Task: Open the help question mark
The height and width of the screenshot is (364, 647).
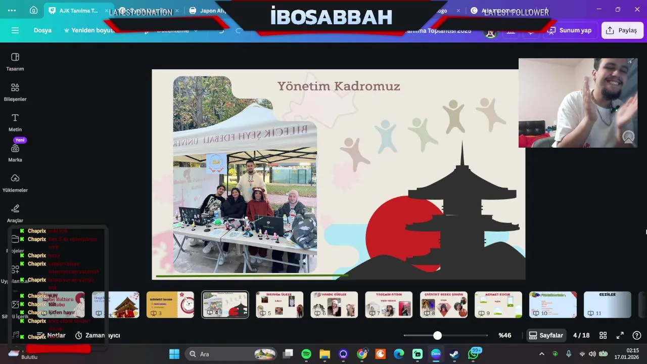Action: pyautogui.click(x=637, y=335)
